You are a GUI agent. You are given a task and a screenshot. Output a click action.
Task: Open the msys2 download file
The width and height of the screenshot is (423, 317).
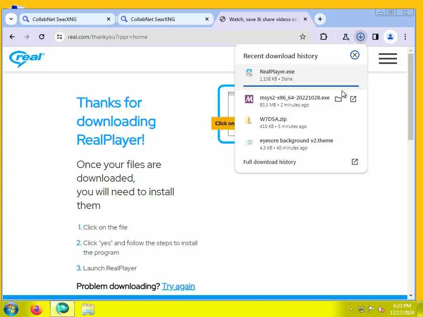click(353, 99)
